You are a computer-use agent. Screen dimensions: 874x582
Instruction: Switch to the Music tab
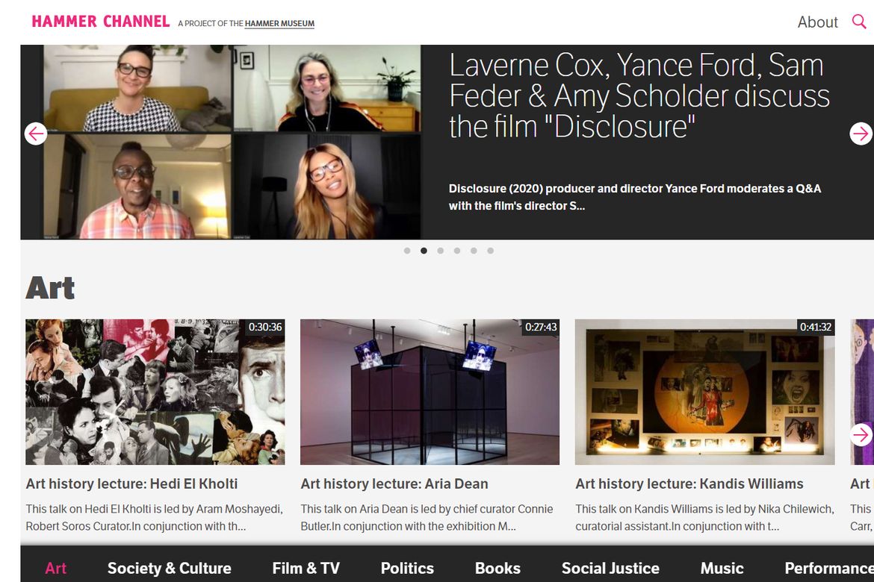click(722, 568)
